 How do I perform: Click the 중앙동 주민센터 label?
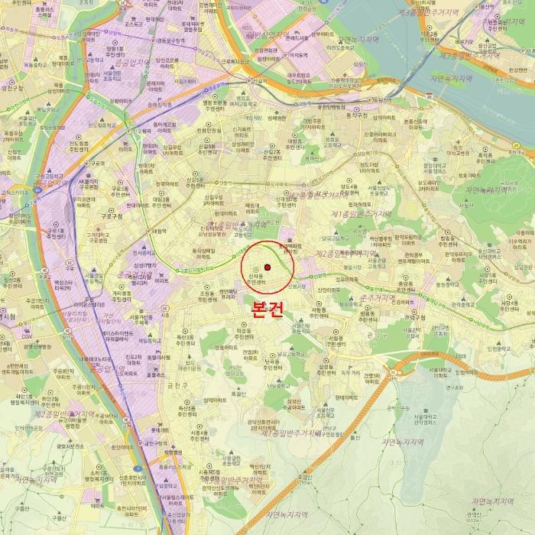pos(405,287)
